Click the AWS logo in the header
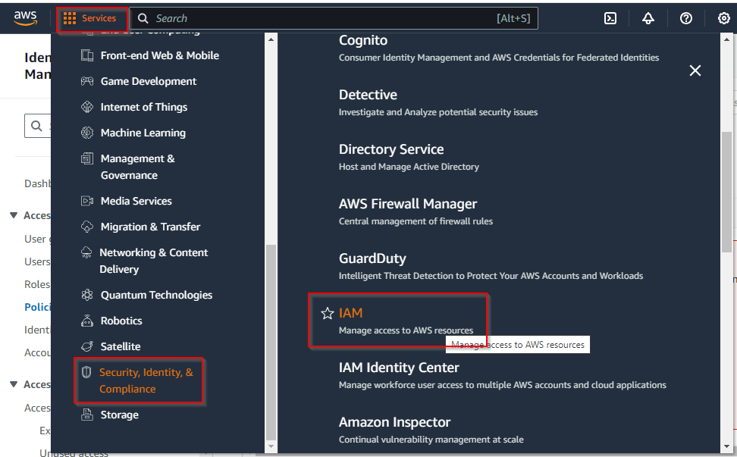737x457 pixels. pos(25,18)
